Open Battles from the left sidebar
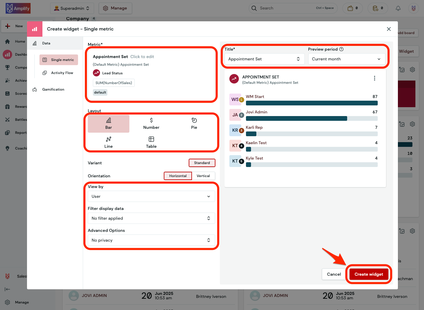The image size is (424, 310). click(x=20, y=119)
